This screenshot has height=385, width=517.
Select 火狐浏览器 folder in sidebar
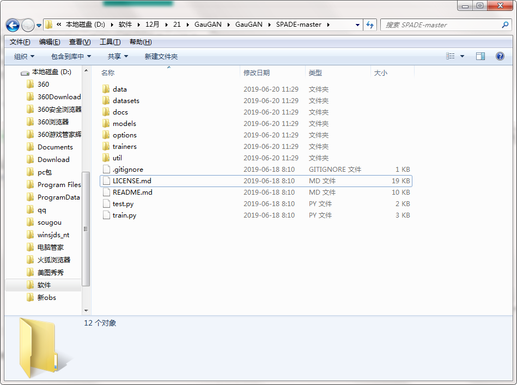point(48,260)
